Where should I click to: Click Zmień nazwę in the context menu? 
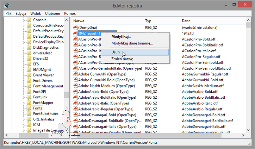pyautogui.click(x=122, y=59)
